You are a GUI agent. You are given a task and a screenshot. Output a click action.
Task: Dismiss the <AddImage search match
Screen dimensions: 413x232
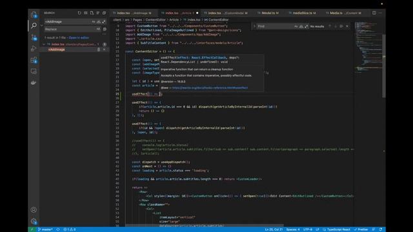(x=105, y=50)
